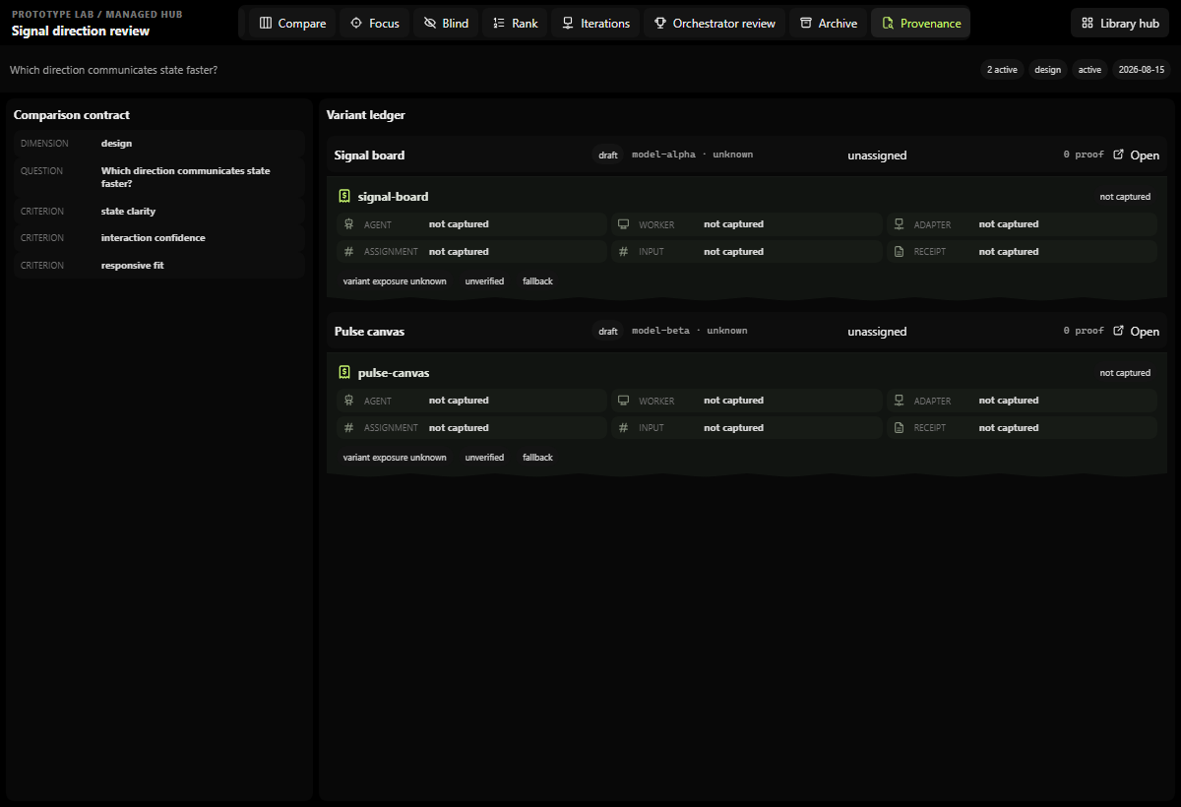Switch to the Archive tab
This screenshot has height=807, width=1181.
(828, 23)
